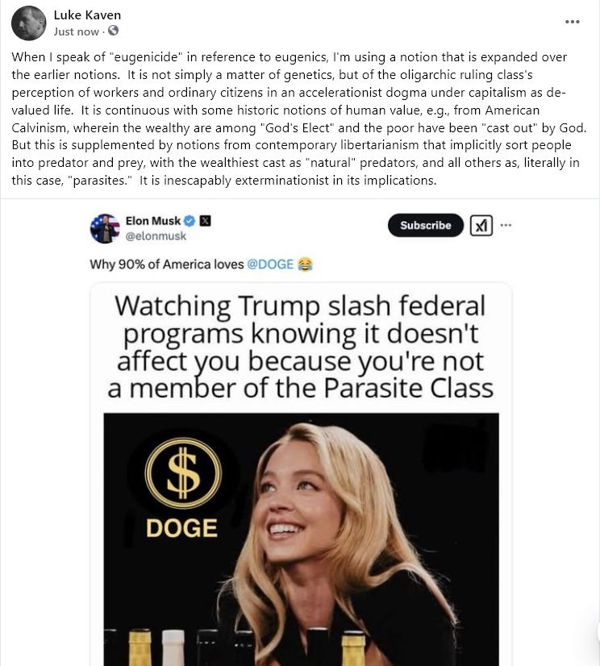
Task: Open the post options three-dot menu
Action: point(572,22)
